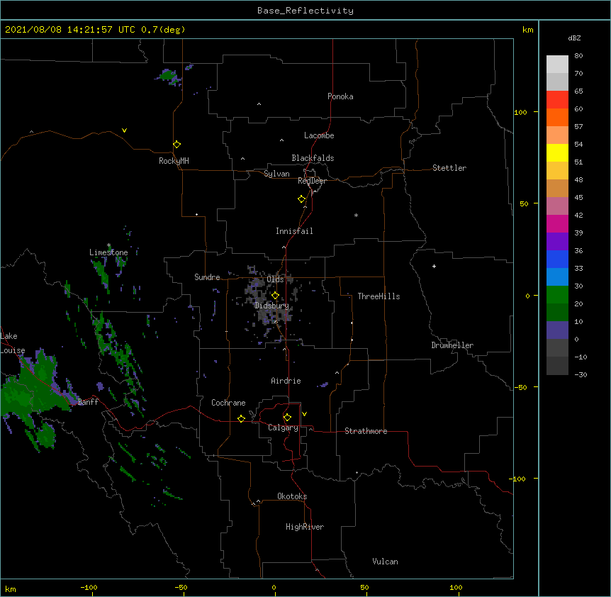Click the Banff label
Image resolution: width=611 pixels, height=597 pixels.
88,402
